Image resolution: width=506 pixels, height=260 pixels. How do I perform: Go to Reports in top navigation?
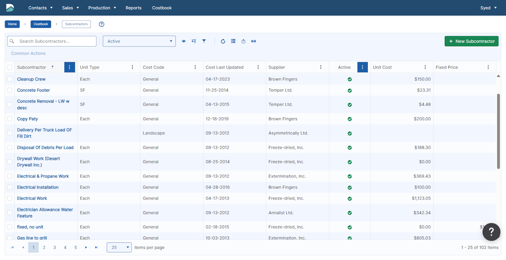tap(133, 8)
